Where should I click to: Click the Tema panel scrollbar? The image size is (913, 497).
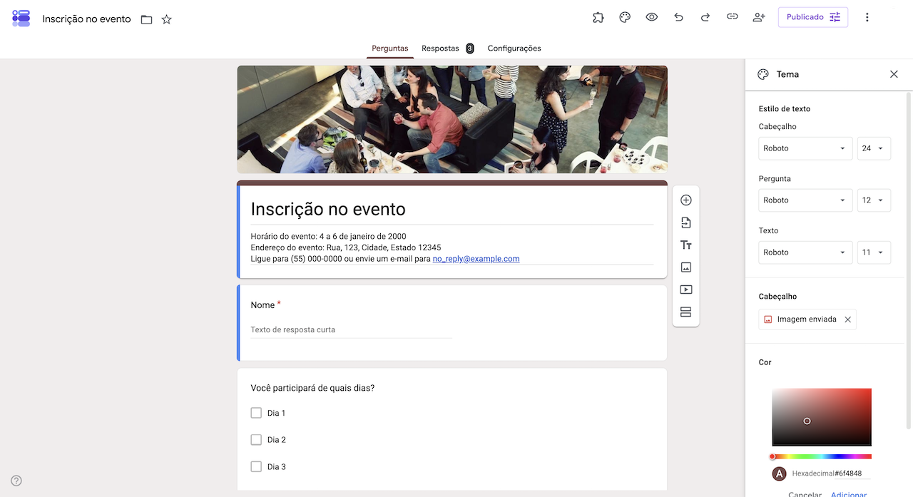click(x=909, y=260)
